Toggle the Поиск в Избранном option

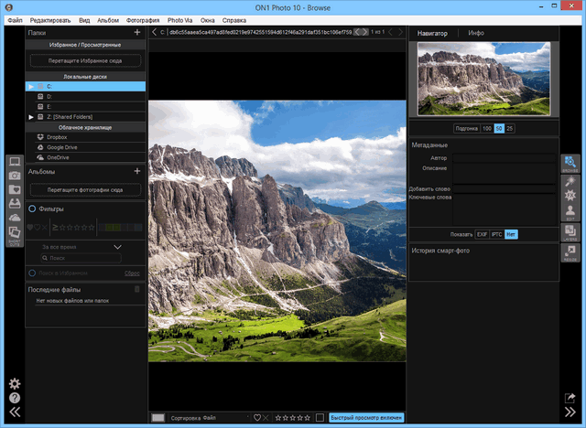tap(33, 273)
